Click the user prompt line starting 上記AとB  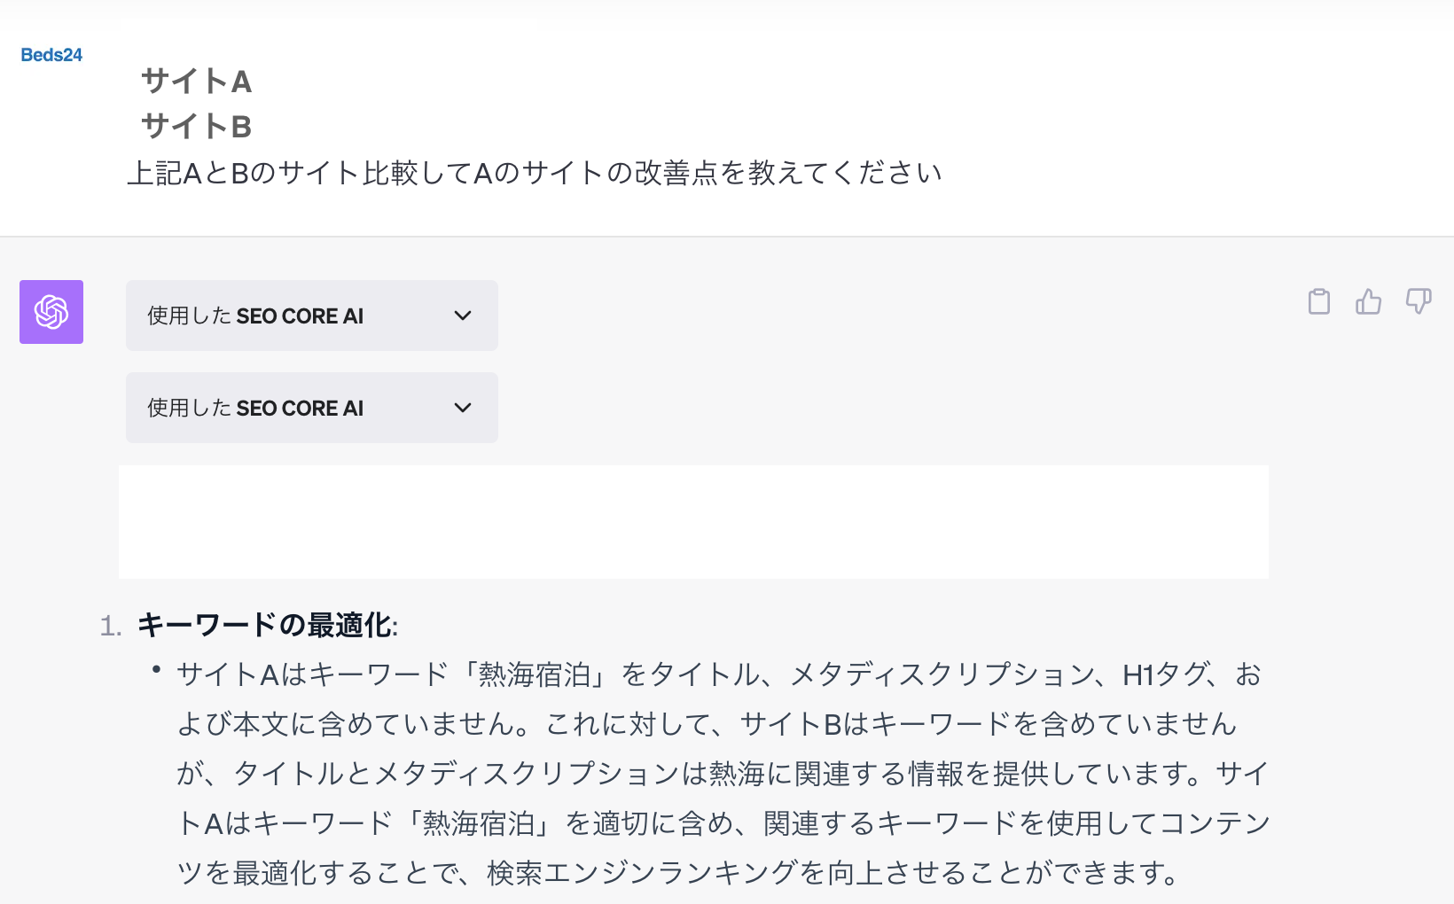pos(534,173)
